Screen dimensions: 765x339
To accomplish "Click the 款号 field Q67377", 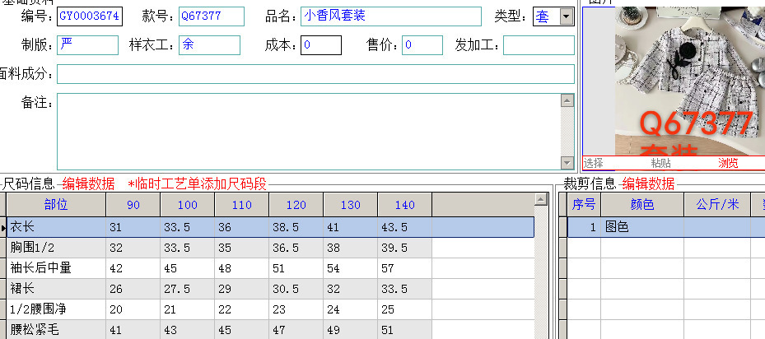I will click(x=212, y=16).
